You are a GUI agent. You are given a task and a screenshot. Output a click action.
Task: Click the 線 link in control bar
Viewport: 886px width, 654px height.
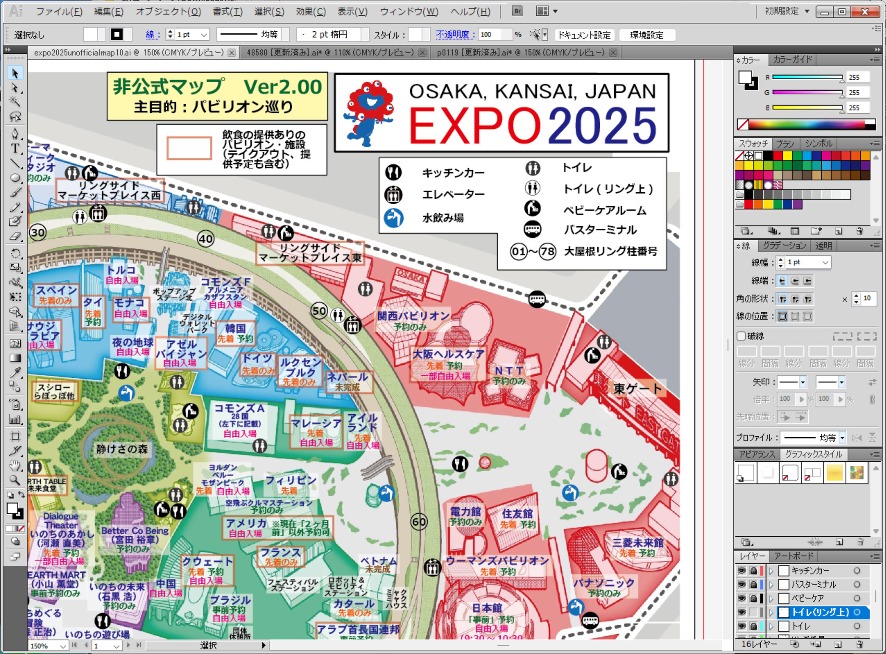point(152,35)
